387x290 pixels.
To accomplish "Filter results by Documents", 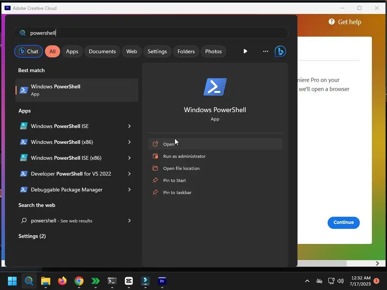I will click(x=102, y=51).
